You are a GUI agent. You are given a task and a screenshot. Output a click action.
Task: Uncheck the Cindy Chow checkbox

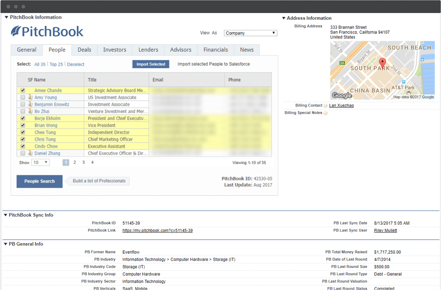click(23, 146)
